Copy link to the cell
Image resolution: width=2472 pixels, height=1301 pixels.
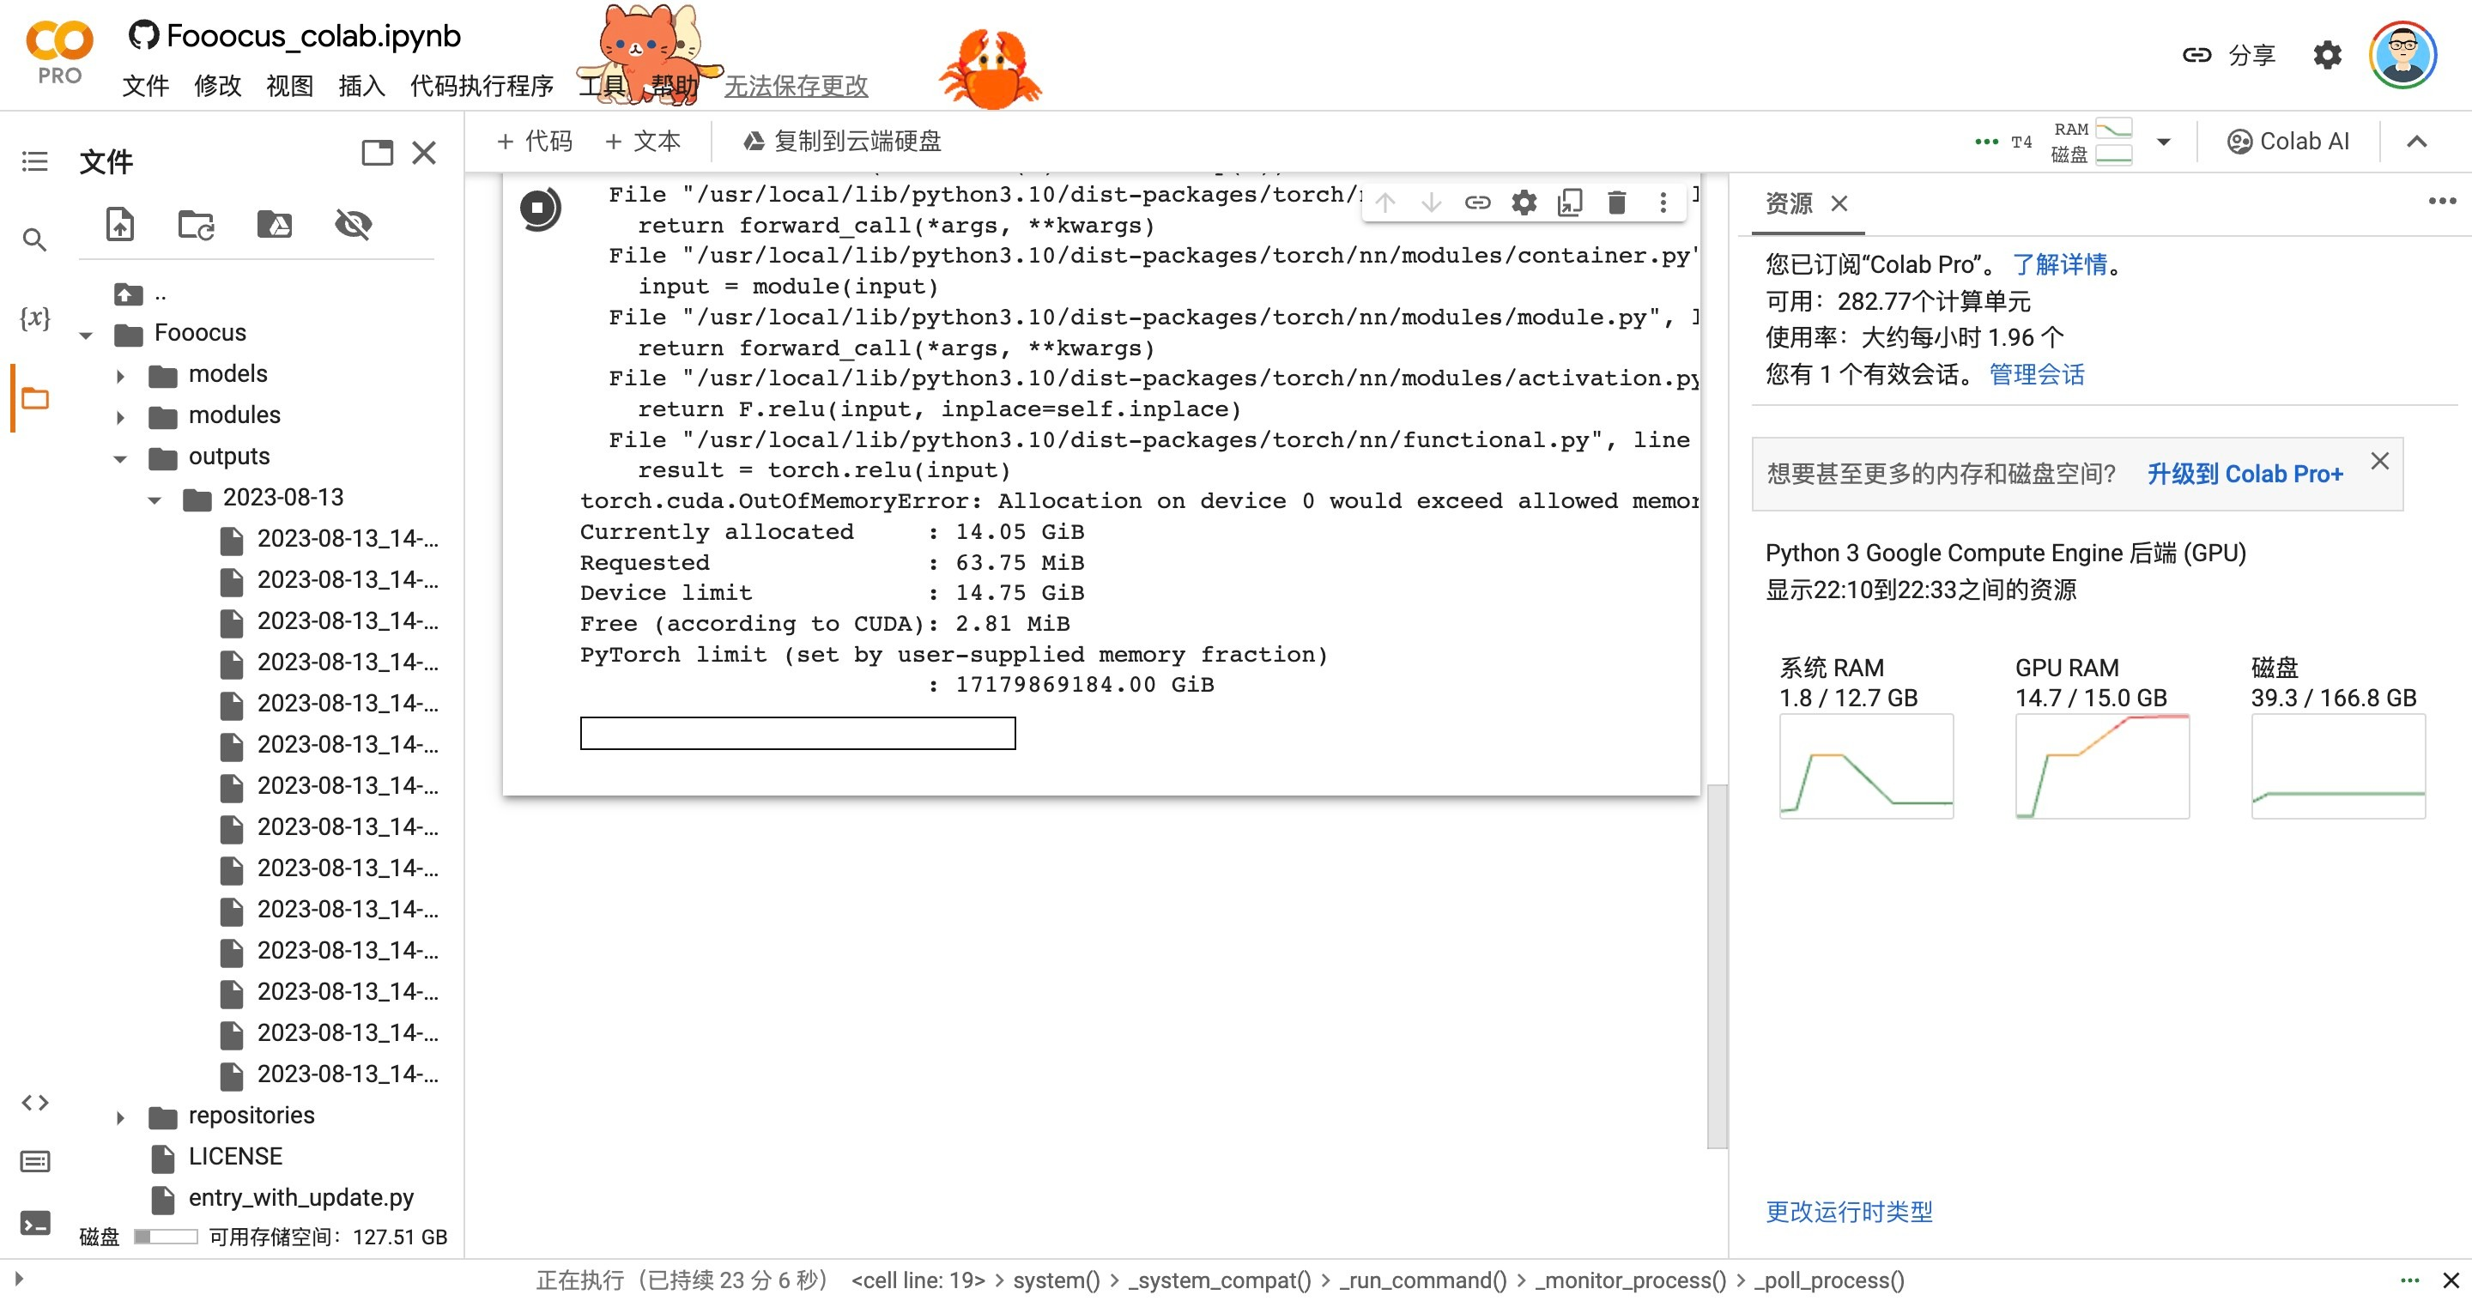(x=1477, y=203)
